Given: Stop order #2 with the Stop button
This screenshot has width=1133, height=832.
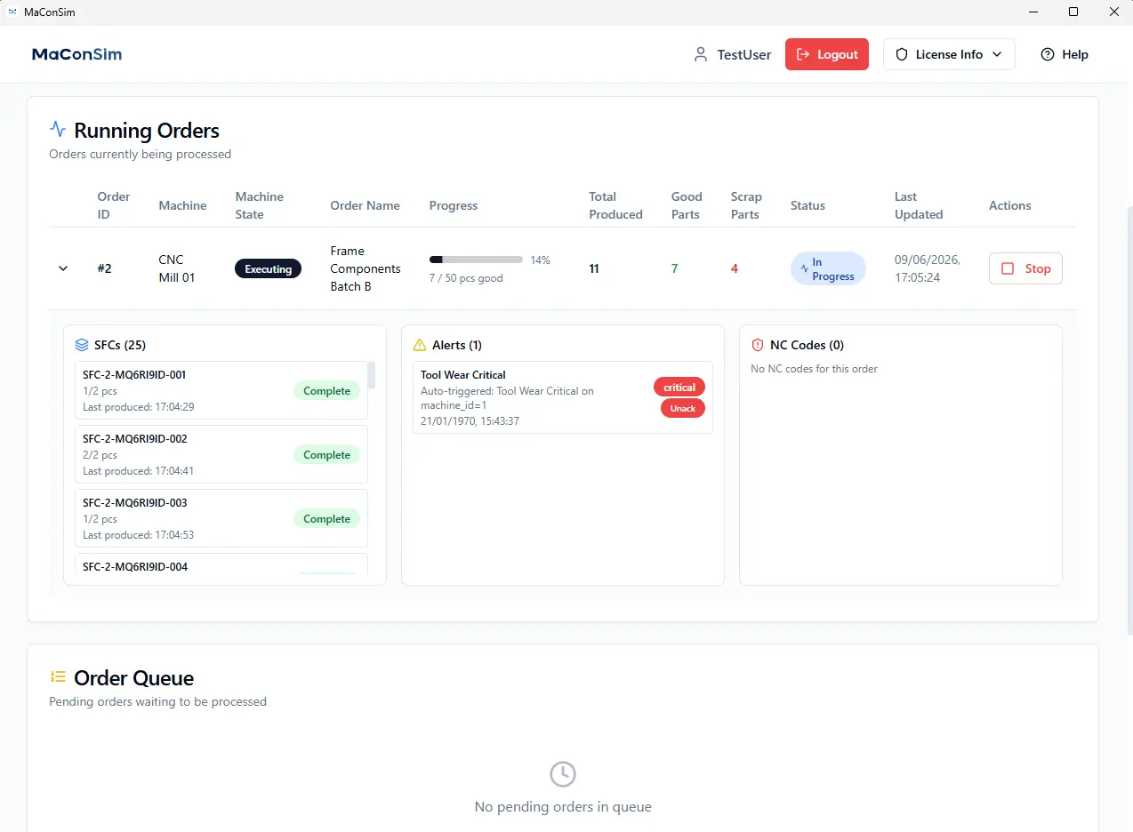Looking at the screenshot, I should pos(1025,268).
